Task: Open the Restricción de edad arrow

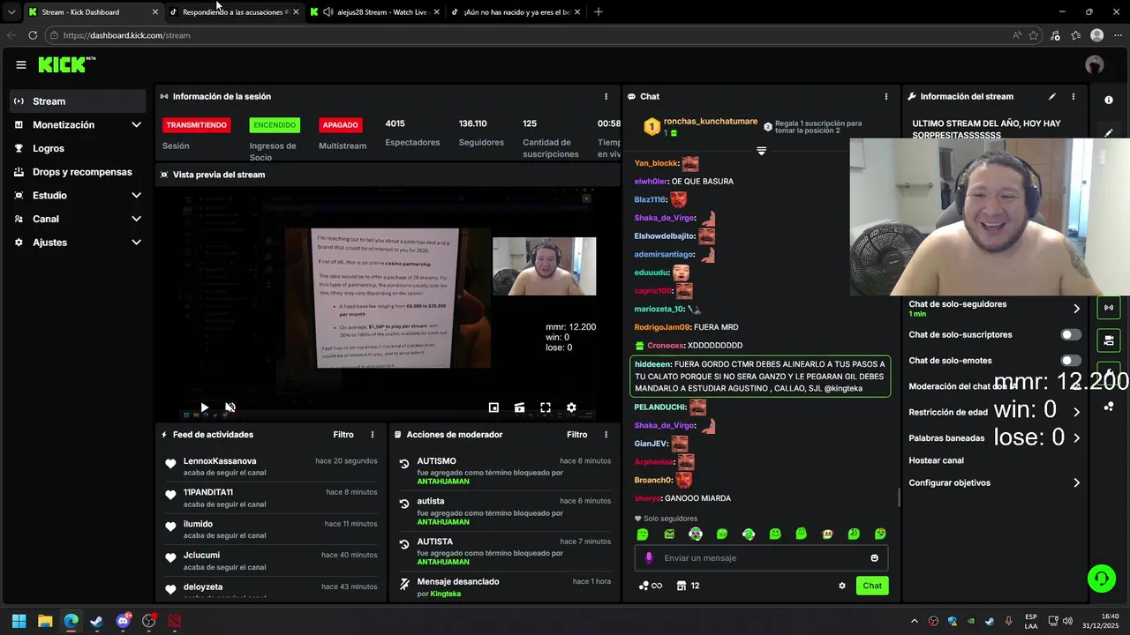Action: click(1076, 412)
